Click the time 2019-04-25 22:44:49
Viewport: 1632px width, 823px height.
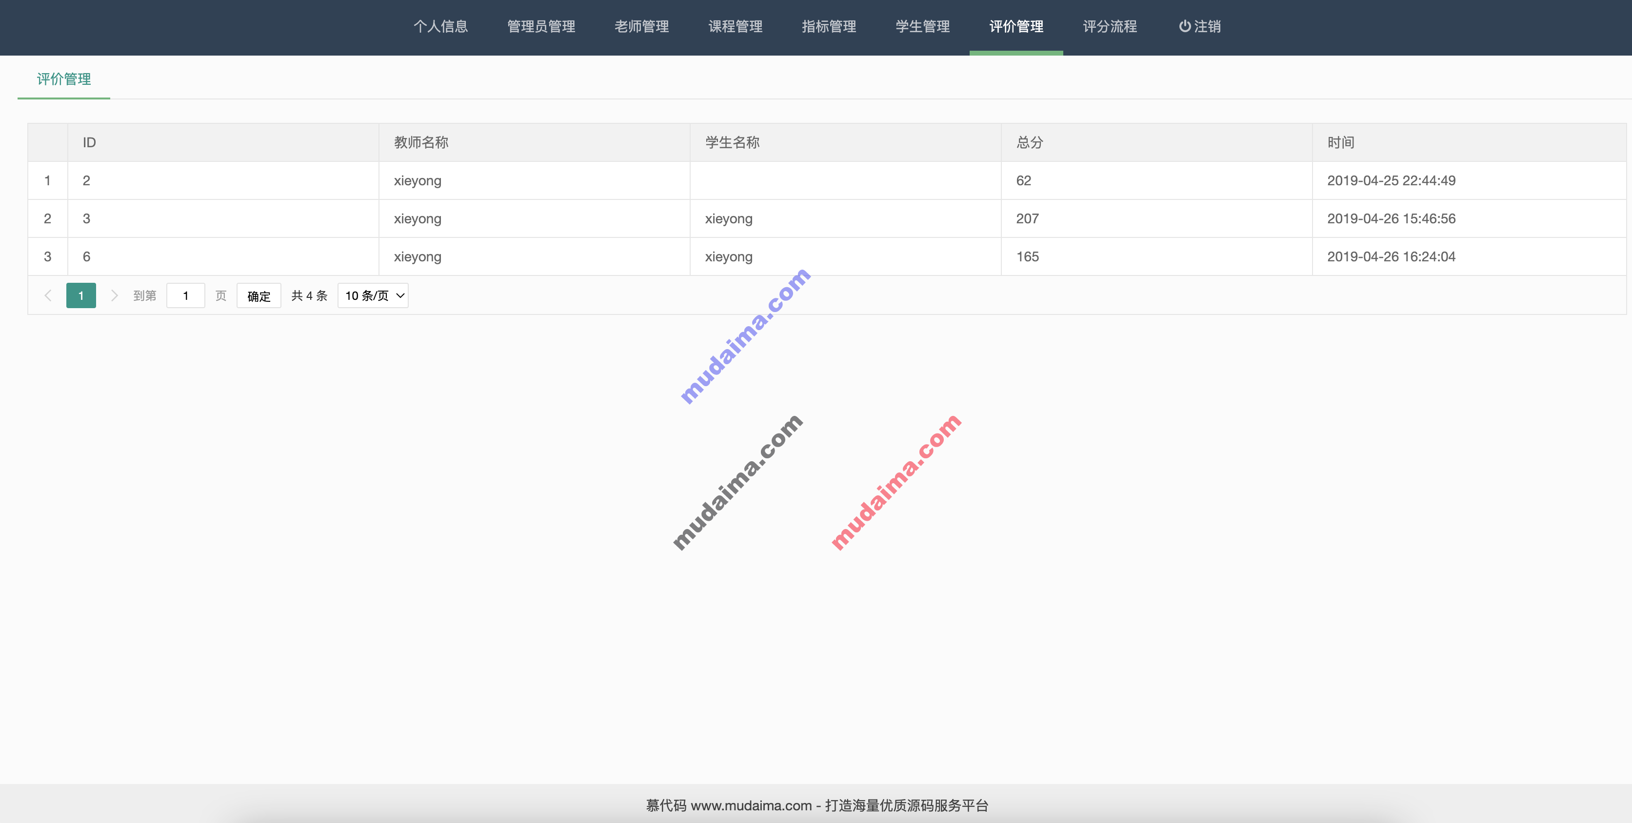coord(1391,180)
